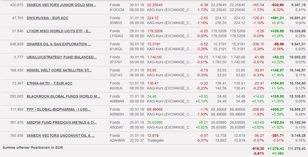Click LYXOR MSCI WORLD UCITS ETF link
This screenshot has height=157, width=308.
pyautogui.click(x=59, y=31)
